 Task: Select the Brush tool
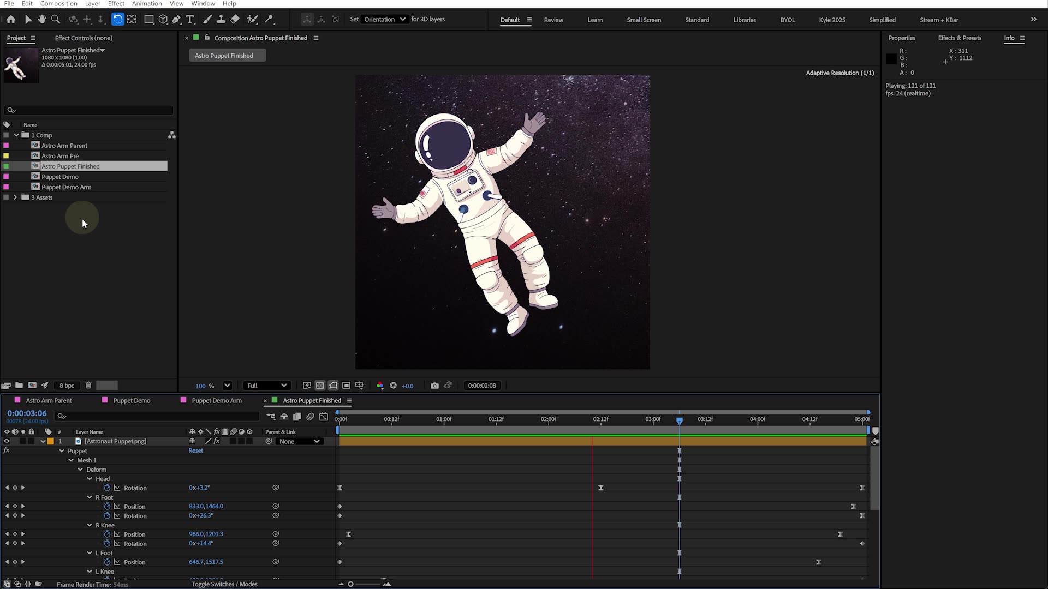[207, 19]
